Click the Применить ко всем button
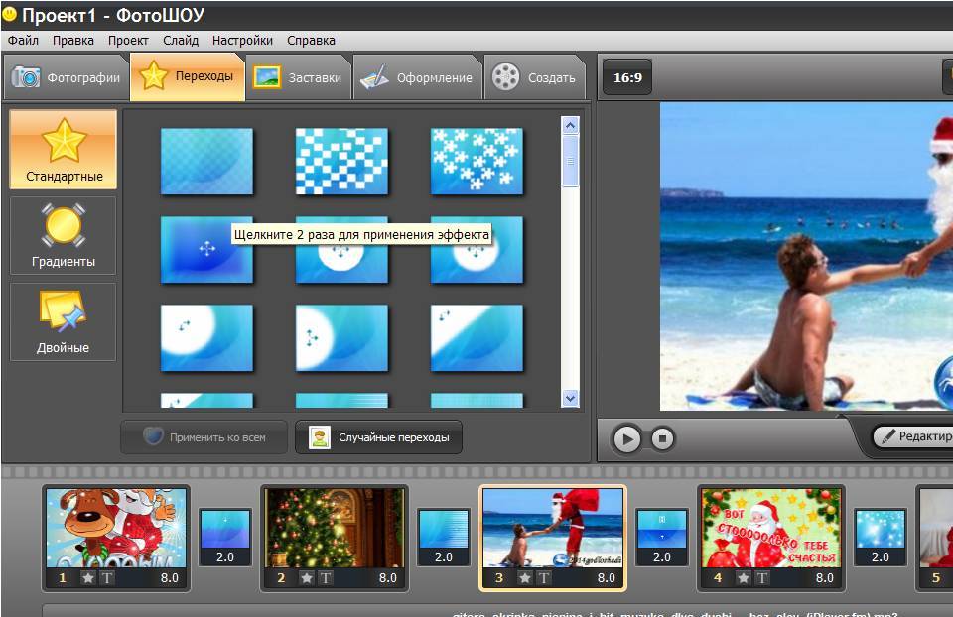The width and height of the screenshot is (953, 617). point(204,437)
